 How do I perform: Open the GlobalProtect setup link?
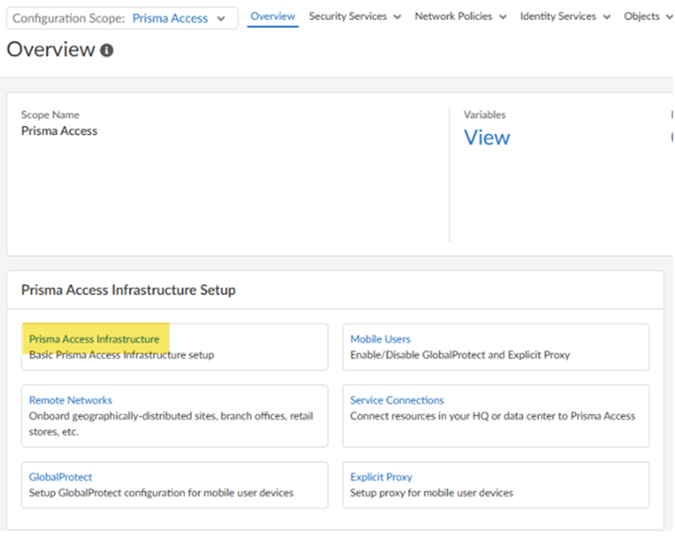click(x=60, y=477)
